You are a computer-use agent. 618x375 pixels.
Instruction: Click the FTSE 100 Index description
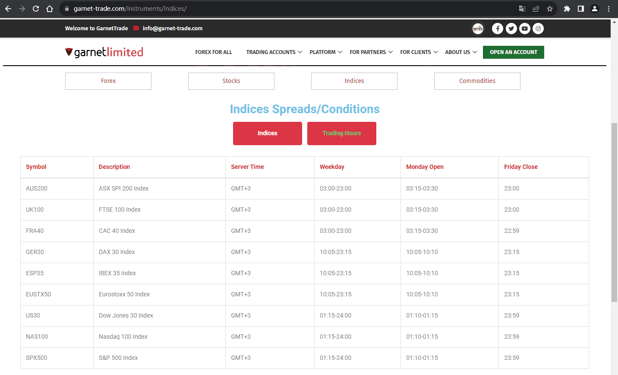(120, 210)
